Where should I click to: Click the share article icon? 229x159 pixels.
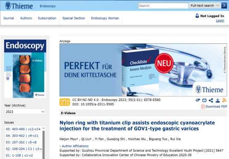[211, 100]
